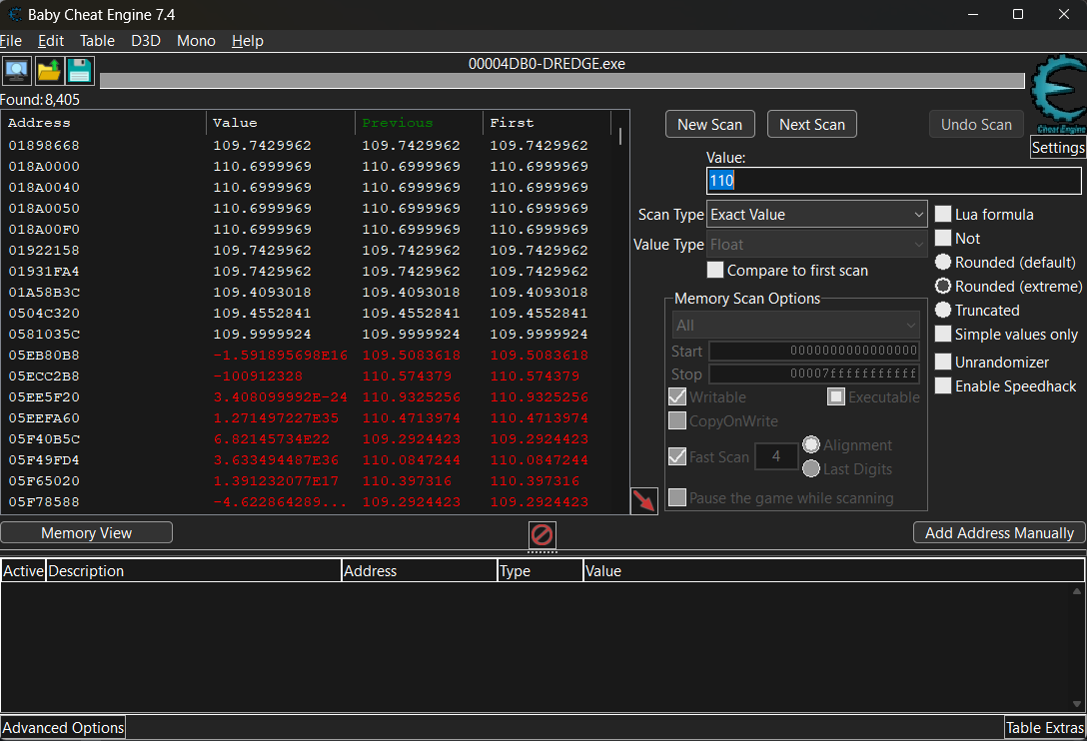Open Memory View

87,533
